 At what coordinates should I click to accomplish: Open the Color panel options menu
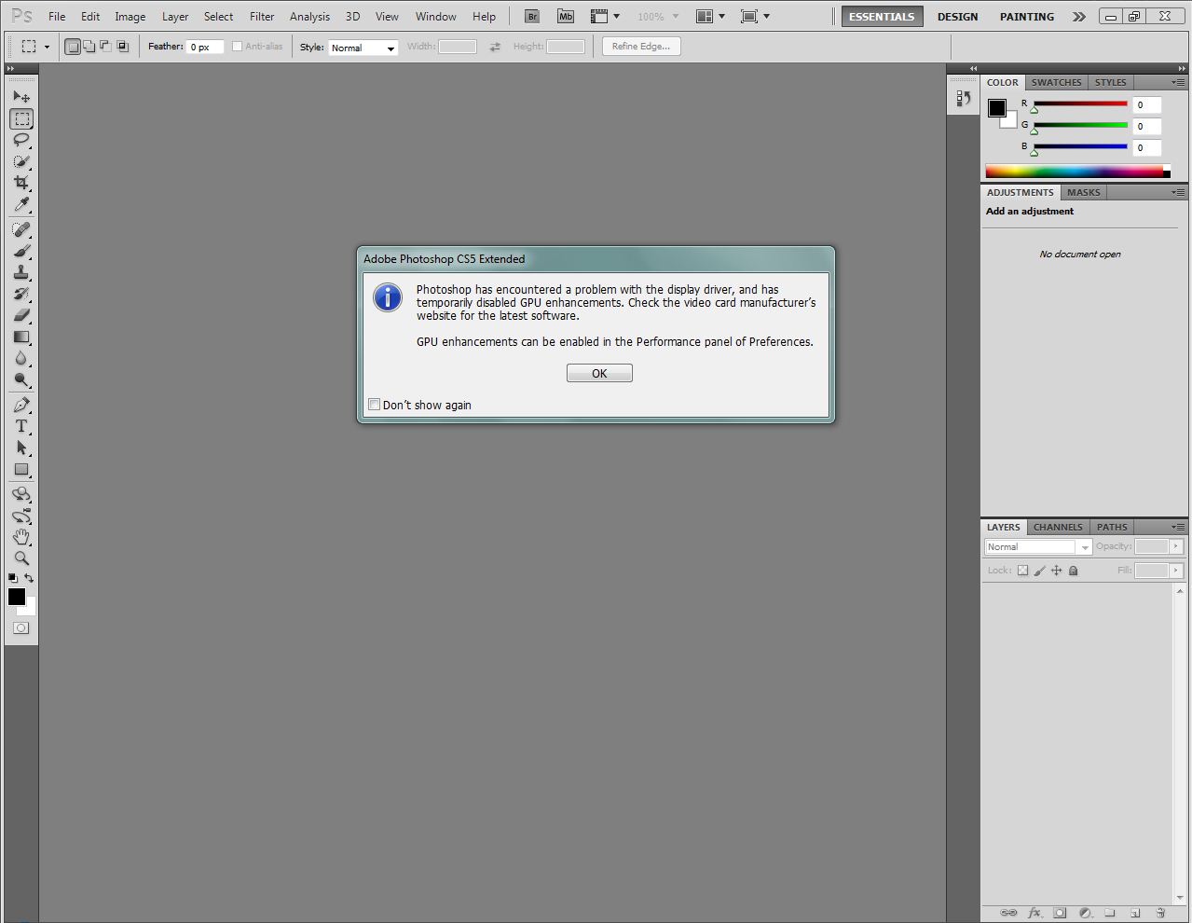pyautogui.click(x=1178, y=82)
